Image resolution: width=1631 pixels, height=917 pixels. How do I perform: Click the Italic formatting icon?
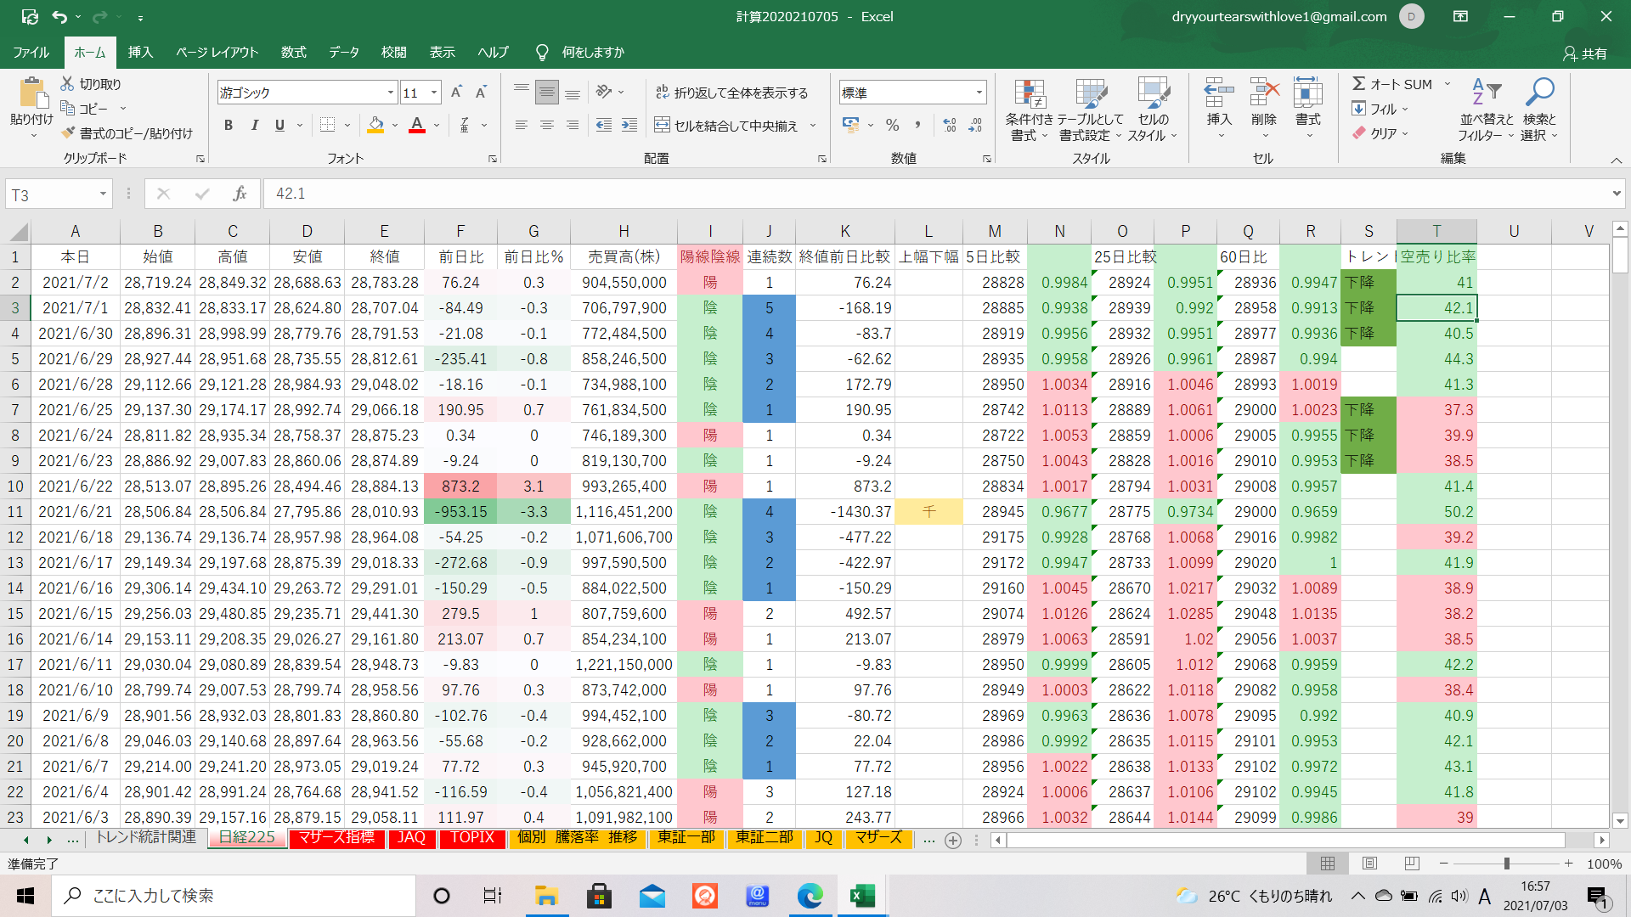pyautogui.click(x=254, y=126)
